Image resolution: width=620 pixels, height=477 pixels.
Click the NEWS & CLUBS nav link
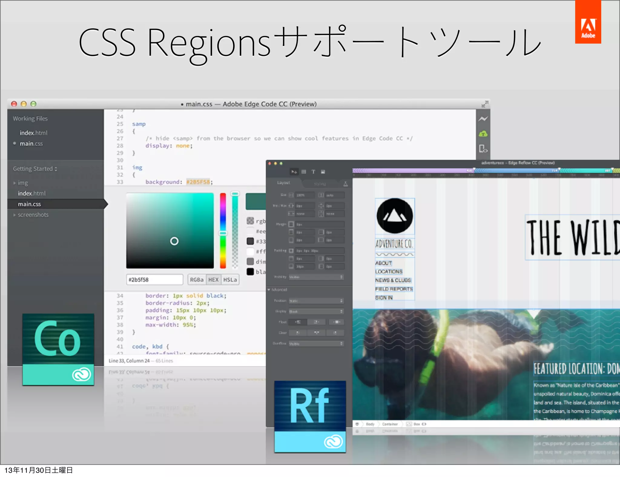pyautogui.click(x=393, y=280)
